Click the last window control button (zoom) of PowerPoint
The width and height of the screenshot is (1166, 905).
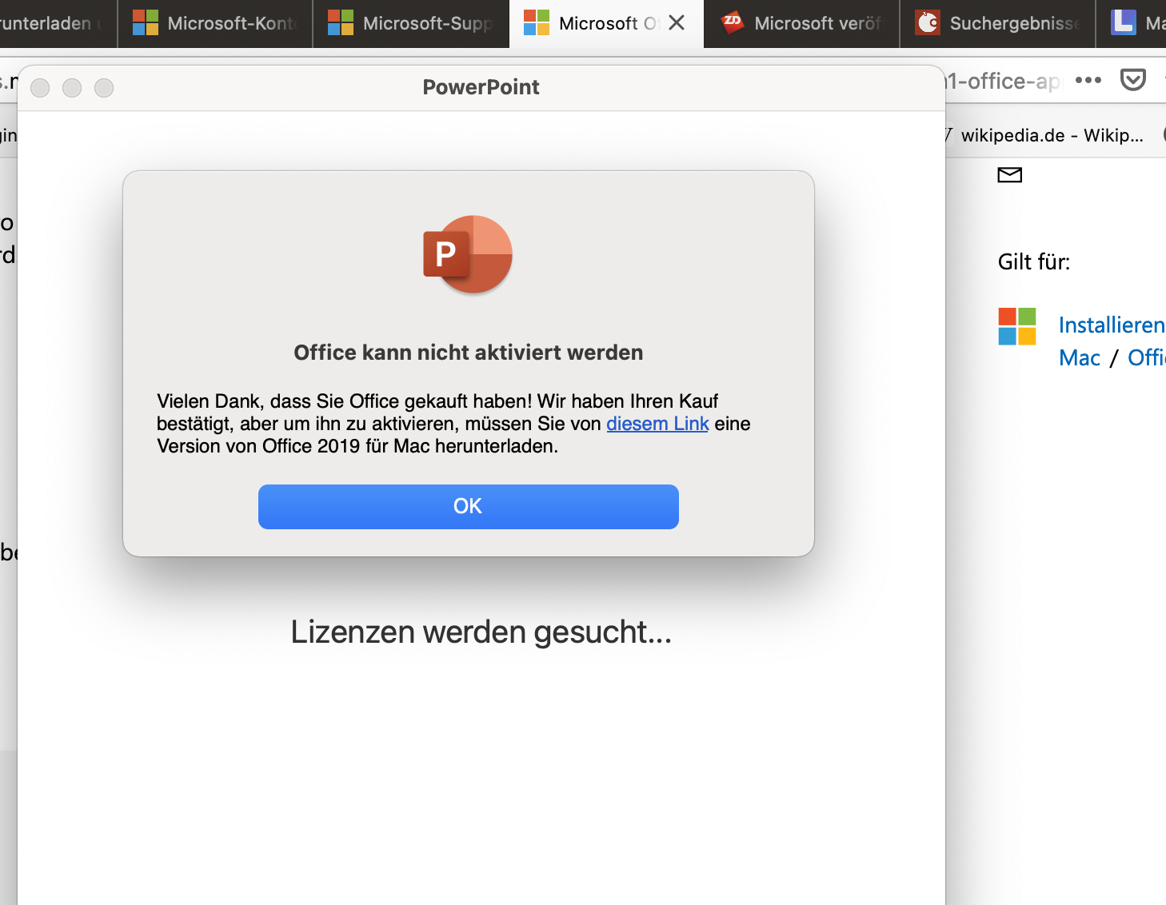coord(104,88)
